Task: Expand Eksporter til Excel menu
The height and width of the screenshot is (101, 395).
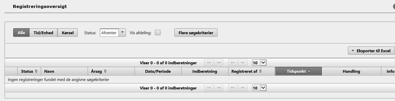Action: 371,51
